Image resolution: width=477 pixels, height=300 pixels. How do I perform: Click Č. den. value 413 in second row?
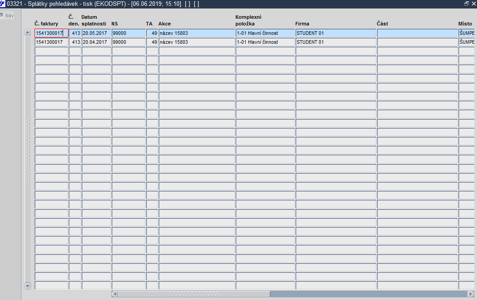coord(75,42)
